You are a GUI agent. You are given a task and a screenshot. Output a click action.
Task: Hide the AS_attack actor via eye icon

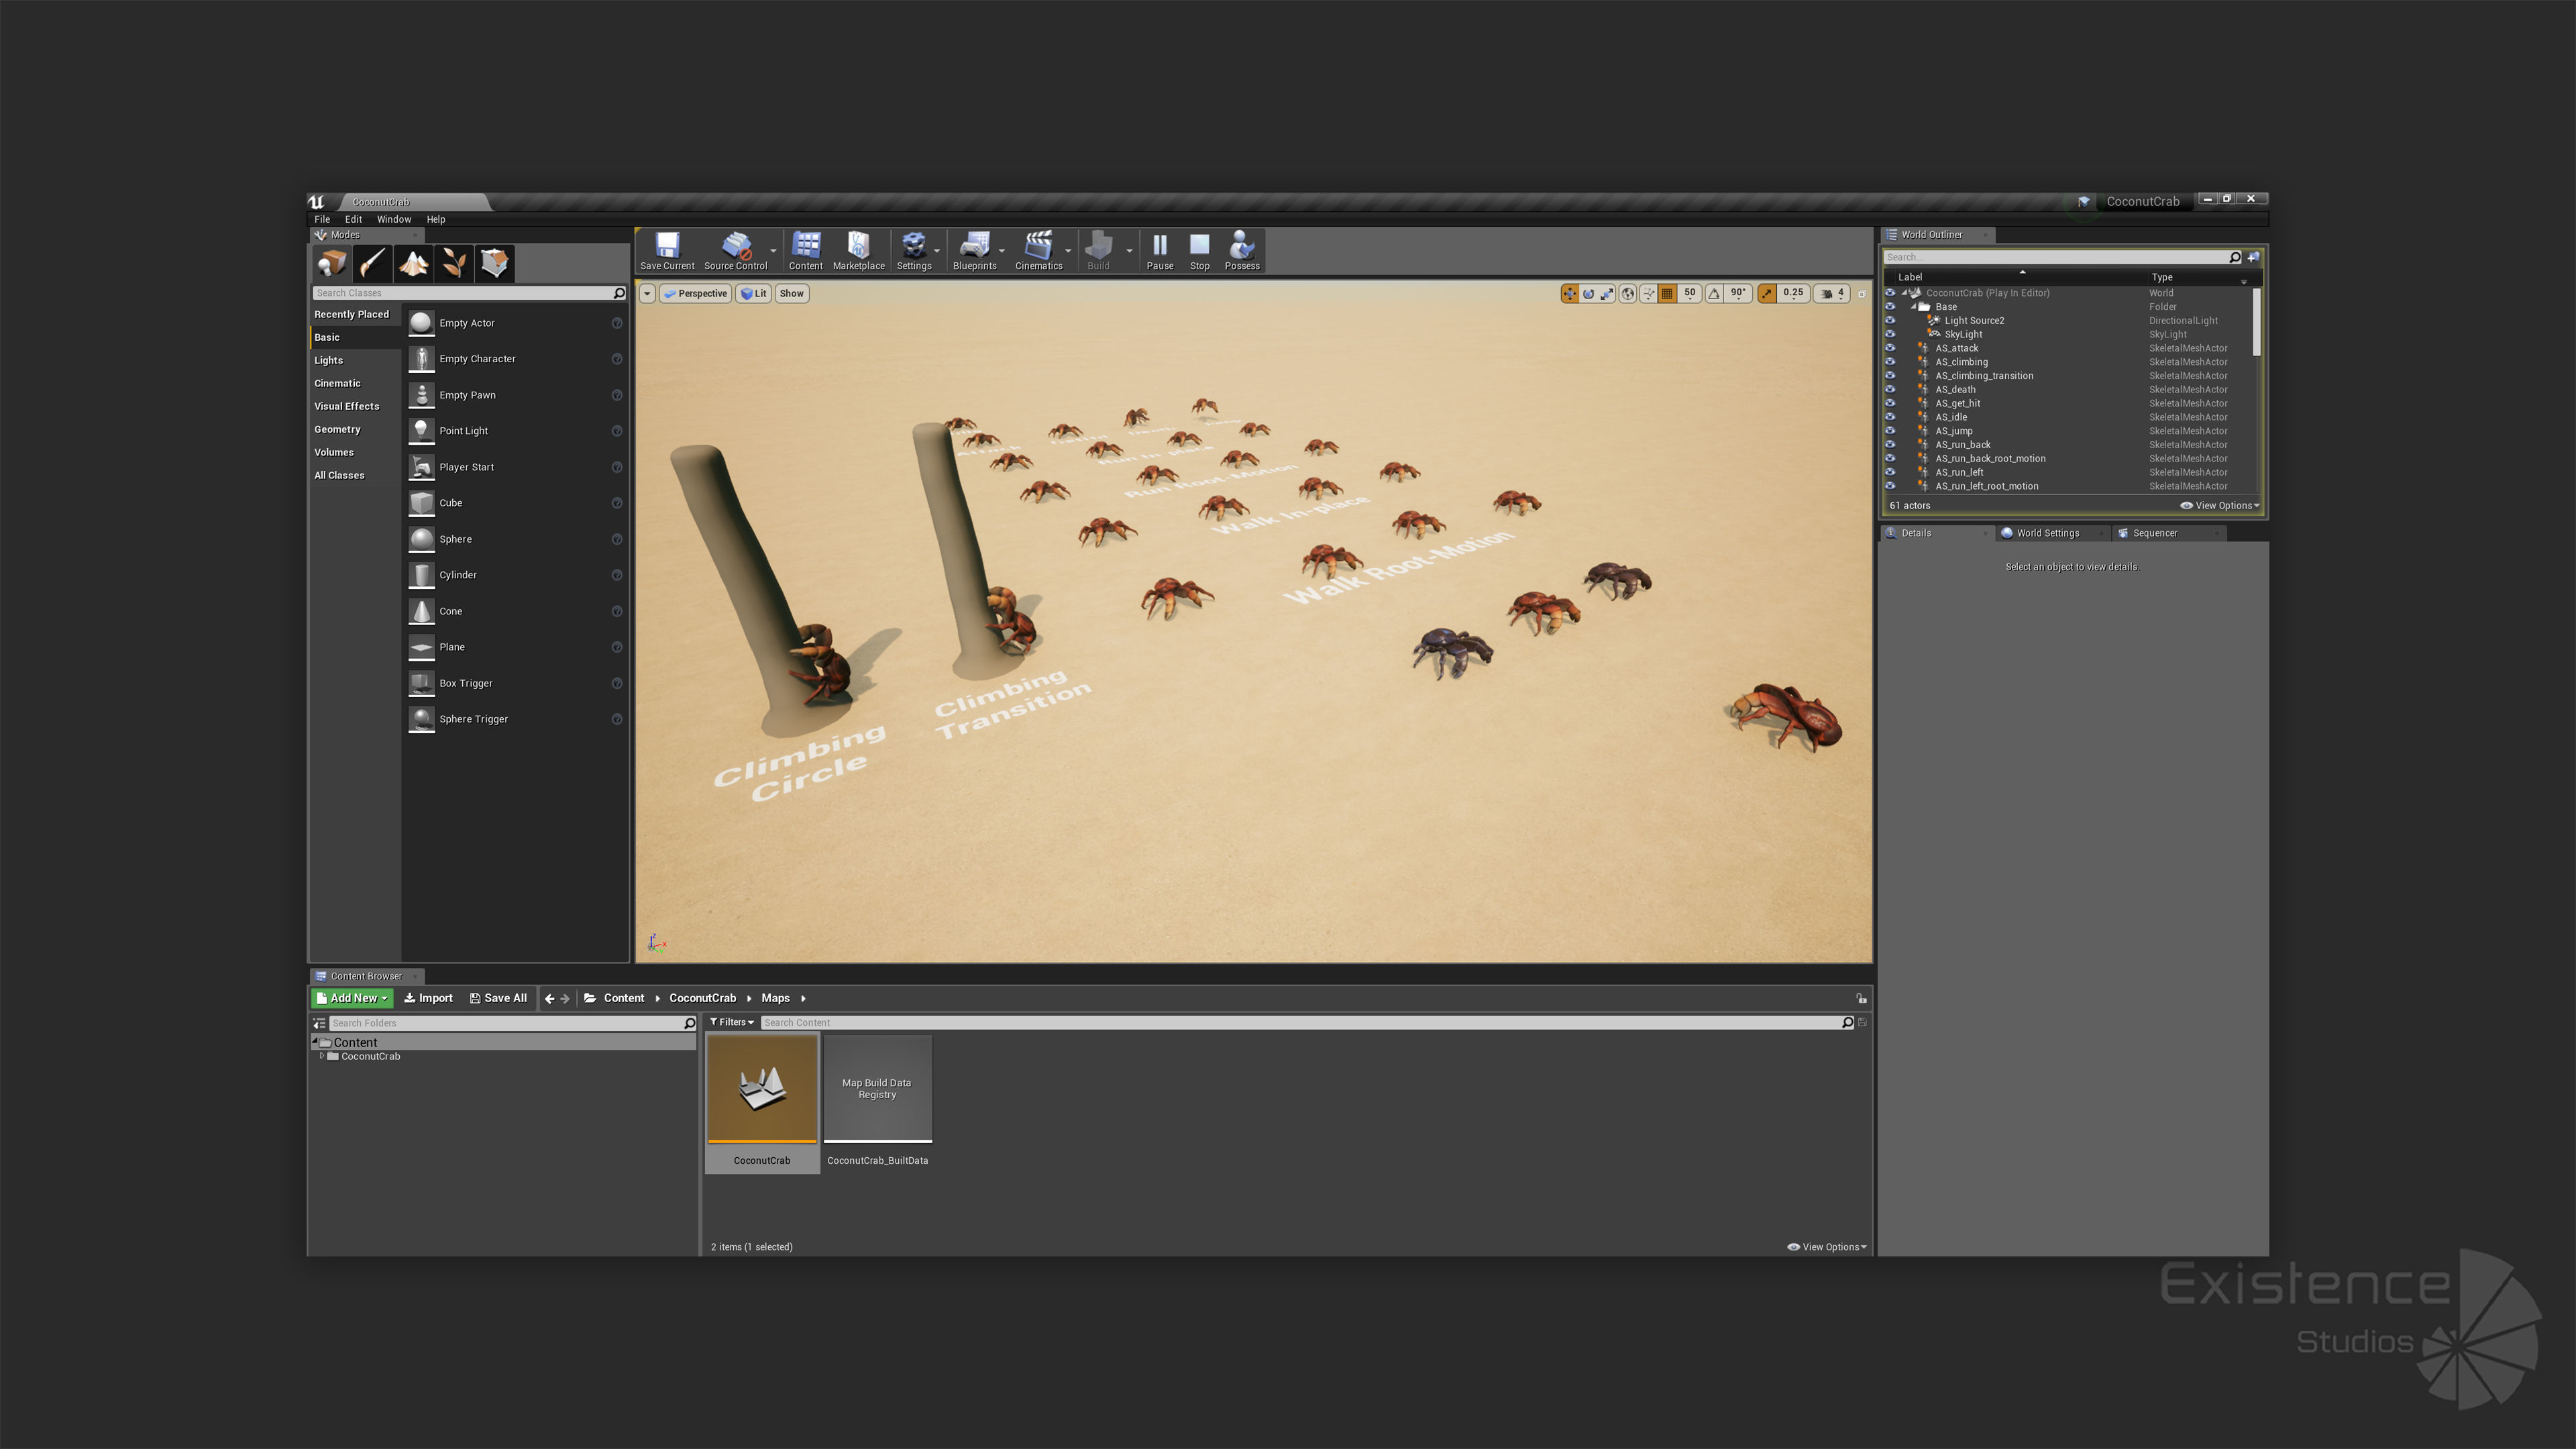coord(1890,348)
